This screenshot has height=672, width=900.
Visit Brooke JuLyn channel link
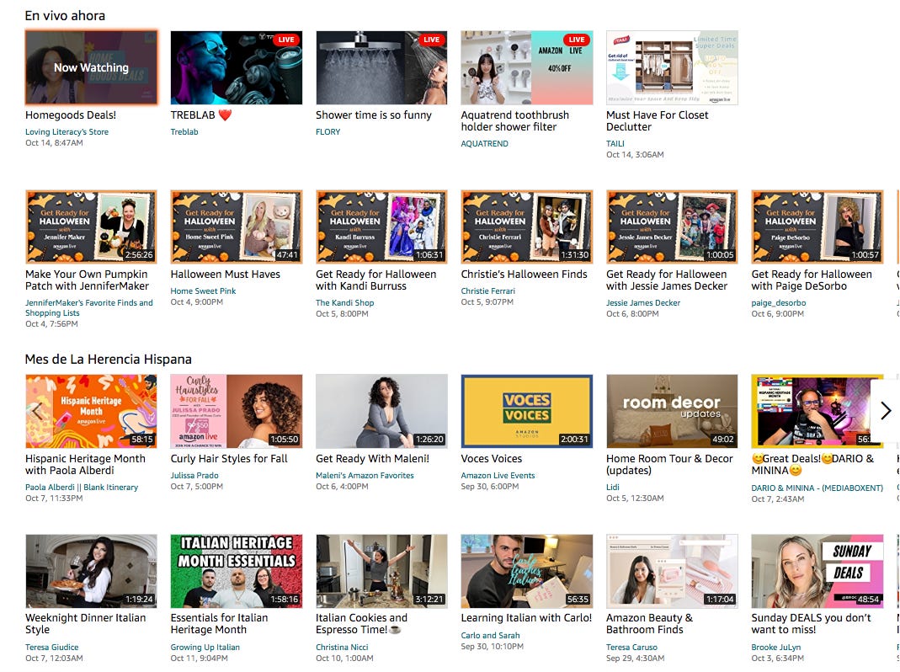(x=777, y=647)
